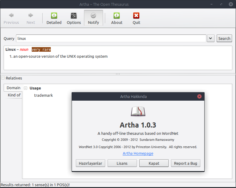
Task: Click the Sundaram Ramaswamy copyright line
Action: click(138, 140)
